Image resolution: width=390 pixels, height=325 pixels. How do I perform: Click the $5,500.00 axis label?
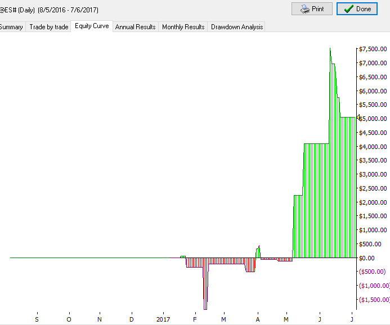(x=373, y=105)
